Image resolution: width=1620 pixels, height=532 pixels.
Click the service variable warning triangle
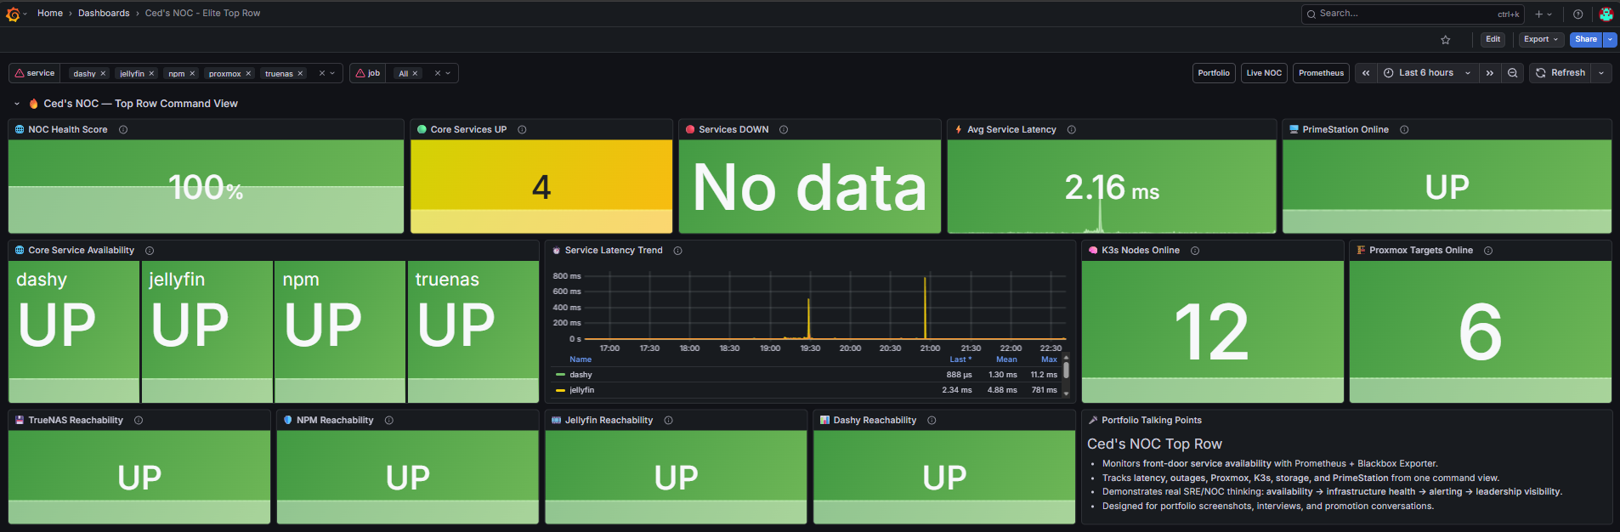[x=20, y=73]
